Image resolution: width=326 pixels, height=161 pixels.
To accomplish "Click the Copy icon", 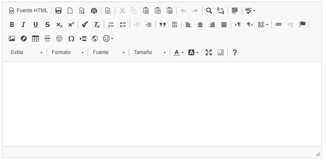I will (133, 11).
